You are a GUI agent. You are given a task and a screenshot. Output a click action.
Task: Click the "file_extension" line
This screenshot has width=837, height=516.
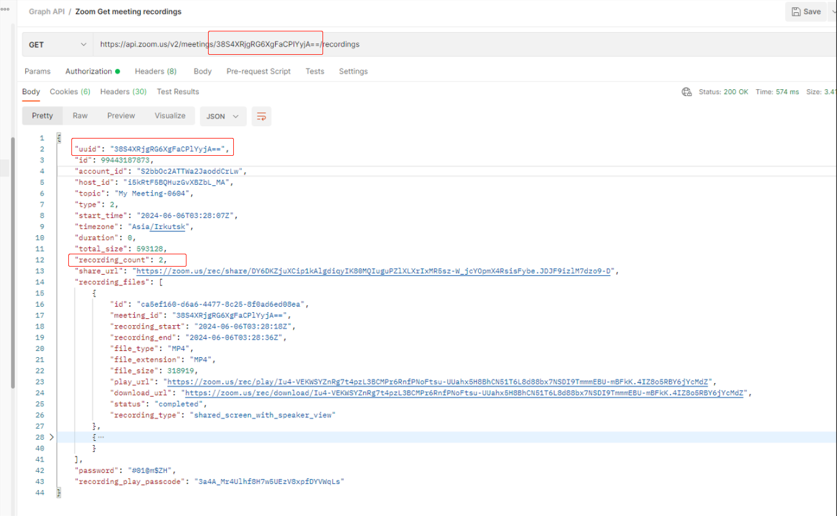[162, 360]
